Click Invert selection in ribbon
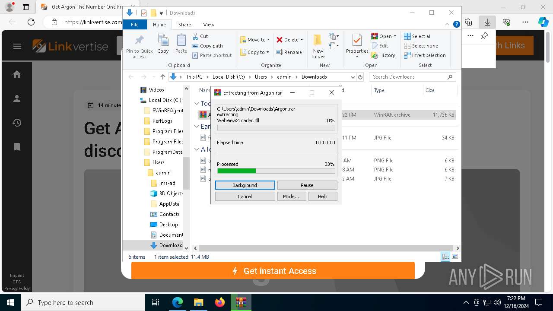Image resolution: width=553 pixels, height=311 pixels. pyautogui.click(x=425, y=55)
